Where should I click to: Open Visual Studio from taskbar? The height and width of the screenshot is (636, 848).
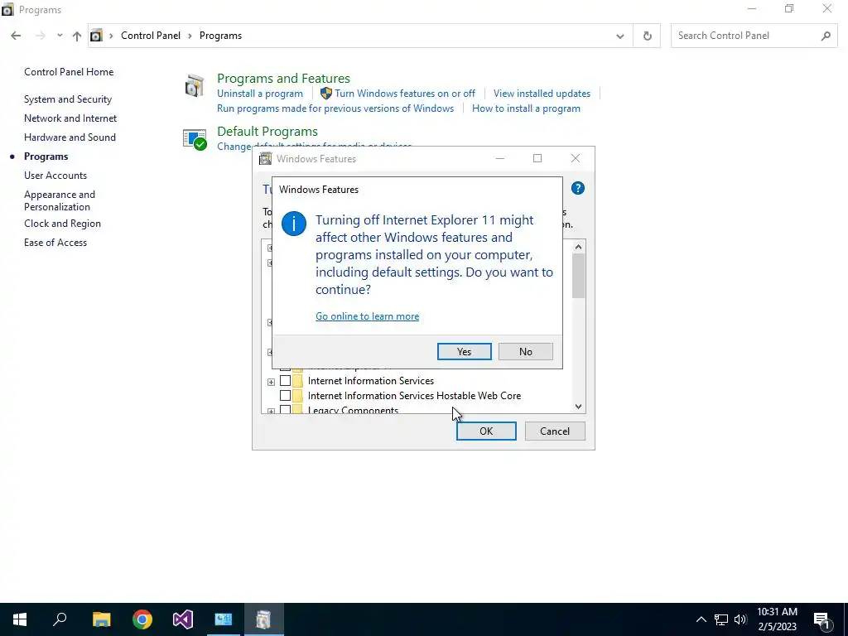(x=183, y=619)
